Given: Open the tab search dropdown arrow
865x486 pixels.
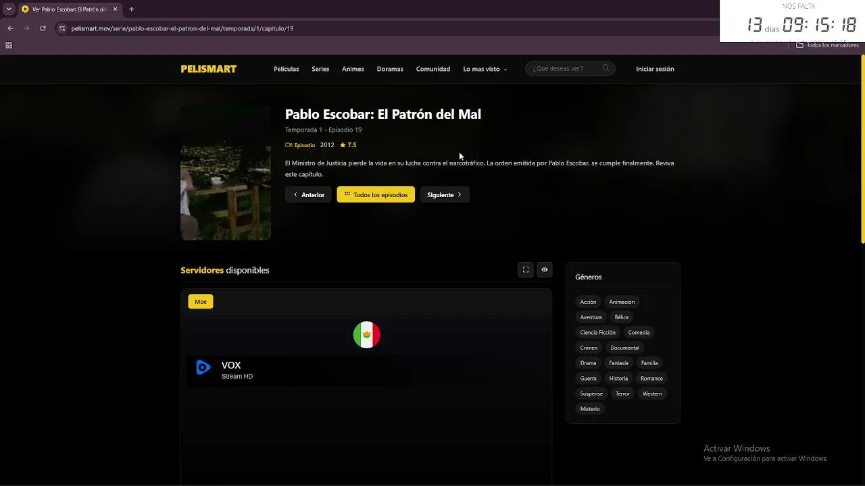Looking at the screenshot, I should [x=9, y=9].
